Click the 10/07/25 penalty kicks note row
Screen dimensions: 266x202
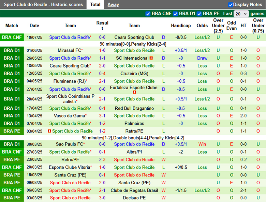click(133, 44)
